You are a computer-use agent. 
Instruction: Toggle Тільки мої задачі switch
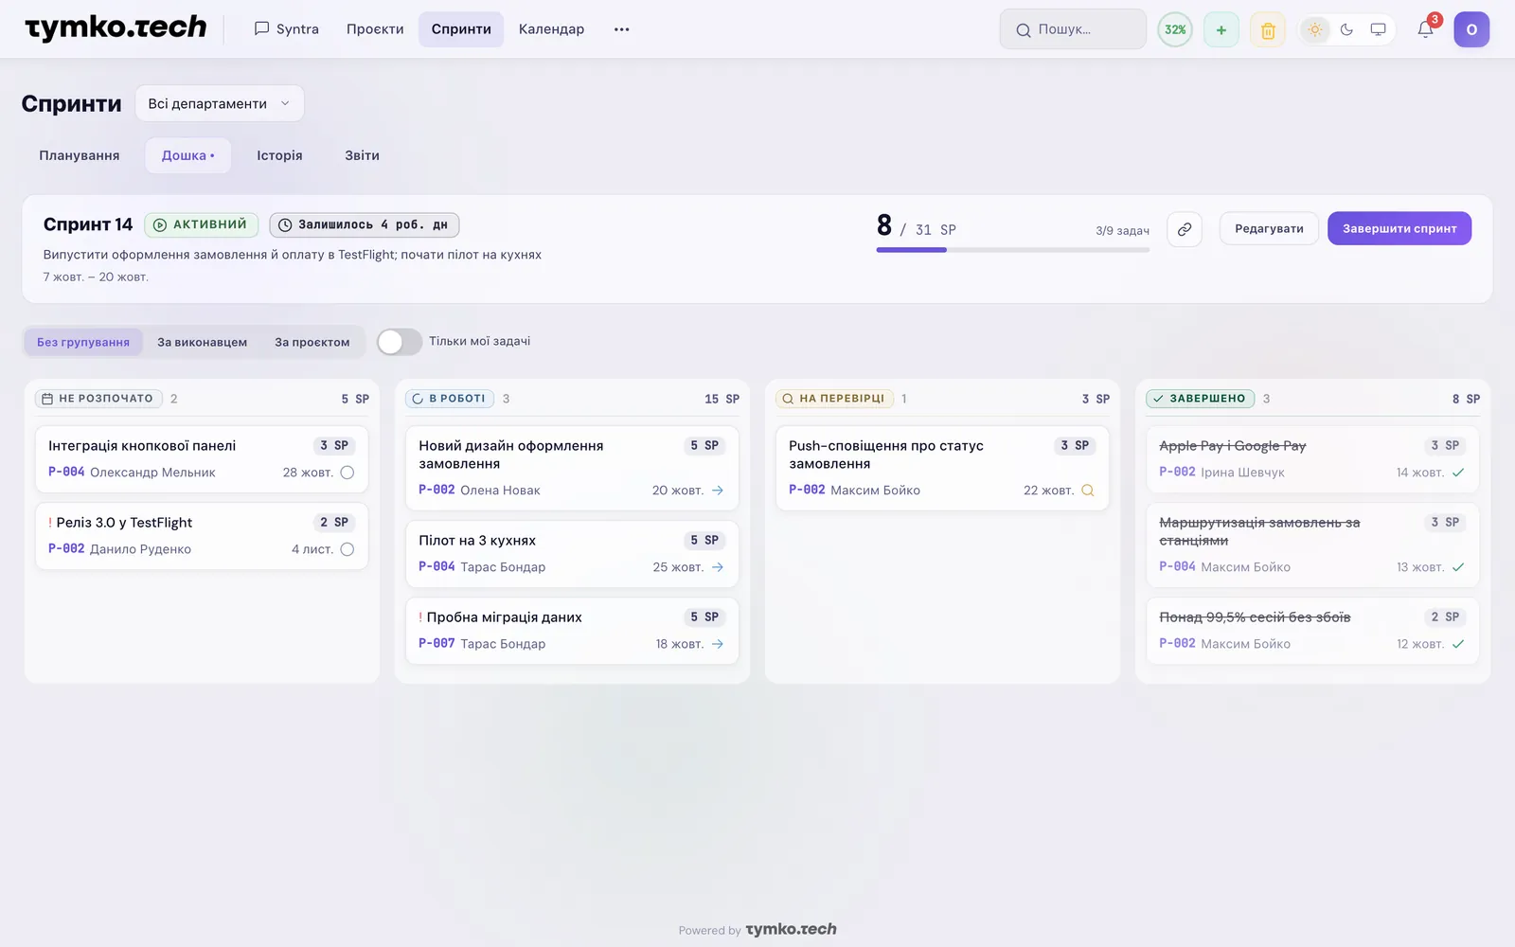(x=400, y=342)
